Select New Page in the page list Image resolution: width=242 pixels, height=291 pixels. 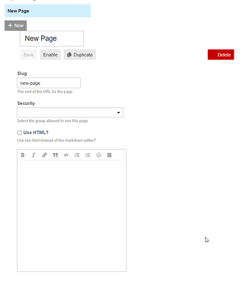pyautogui.click(x=48, y=11)
